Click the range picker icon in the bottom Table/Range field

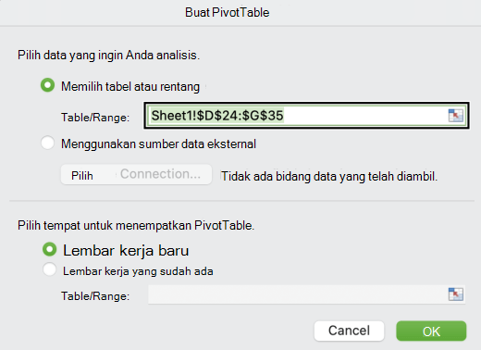pos(456,294)
